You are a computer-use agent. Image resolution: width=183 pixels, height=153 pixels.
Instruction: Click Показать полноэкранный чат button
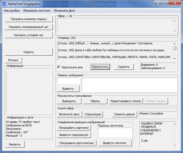coord(29,27)
